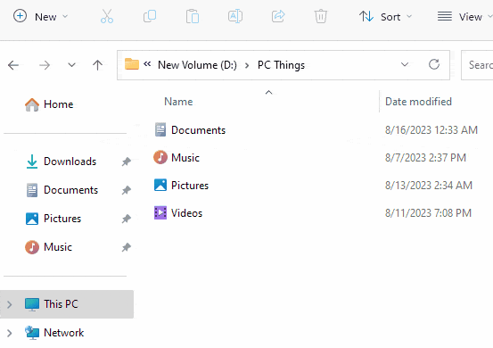Click the Music note icon in list

(x=160, y=157)
